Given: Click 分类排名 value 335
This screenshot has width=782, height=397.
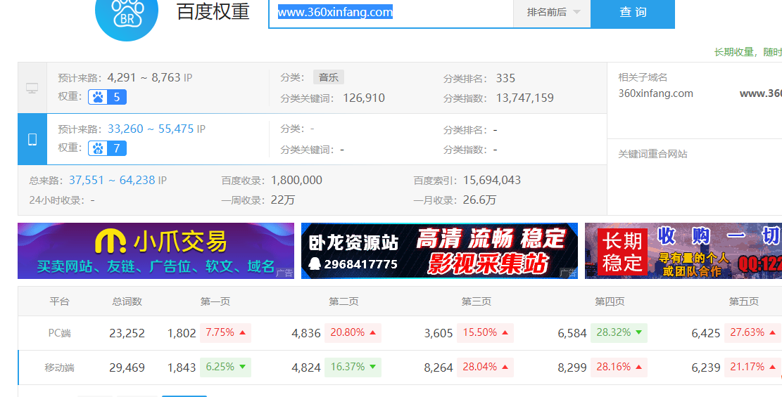Looking at the screenshot, I should tap(505, 78).
